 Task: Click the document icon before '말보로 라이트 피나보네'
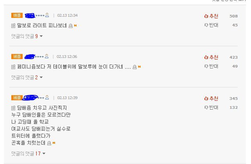[x=13, y=26]
